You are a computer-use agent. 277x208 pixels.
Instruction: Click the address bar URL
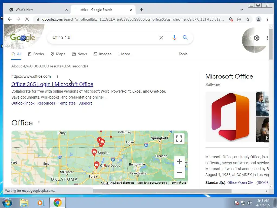pos(133,19)
